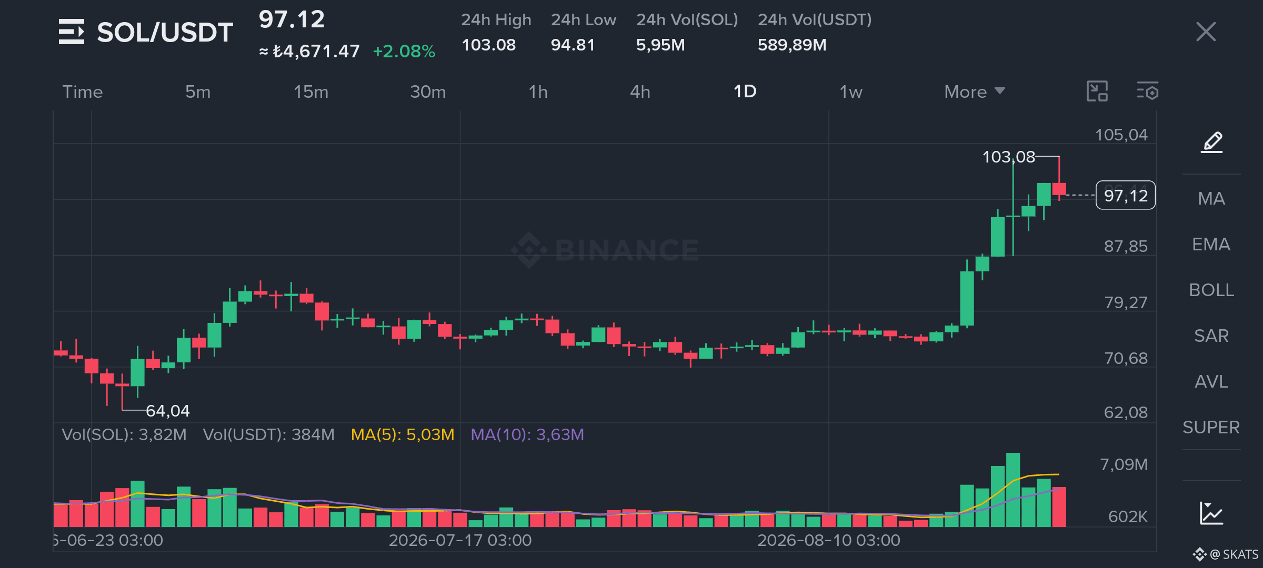
Task: Open the drawing tools pencil icon
Action: tap(1211, 142)
